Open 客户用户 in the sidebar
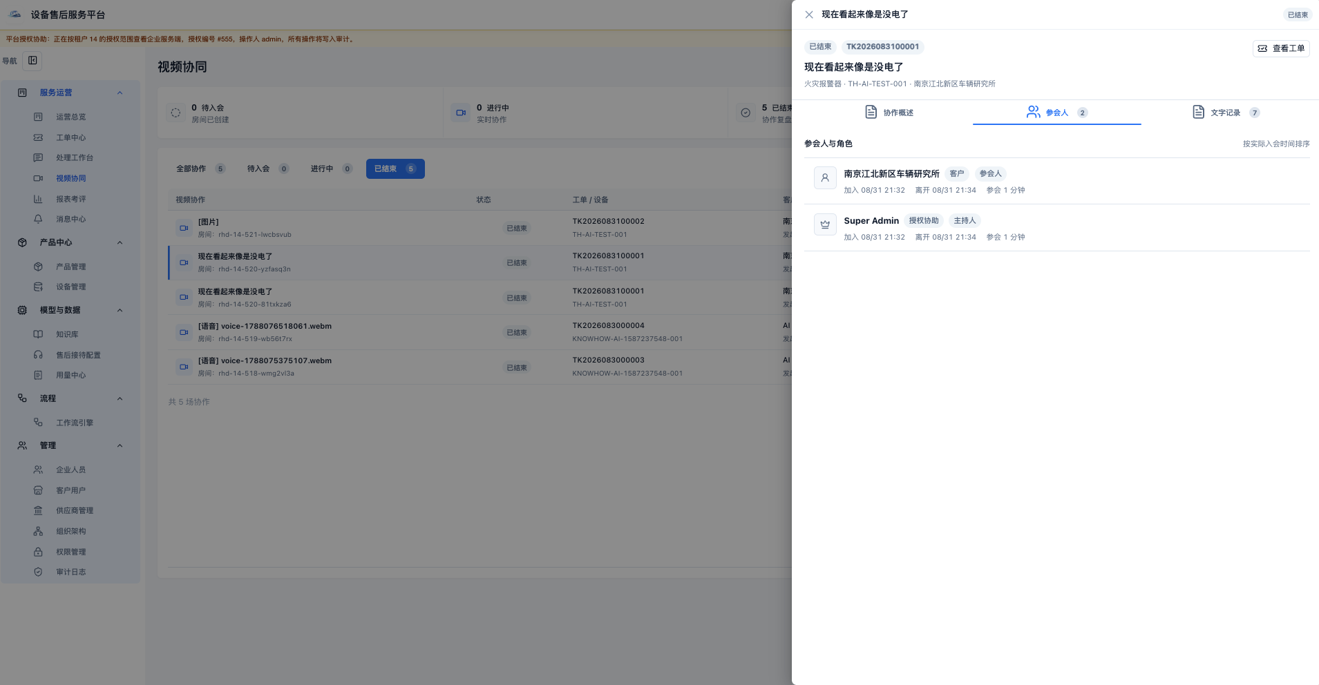 point(70,490)
